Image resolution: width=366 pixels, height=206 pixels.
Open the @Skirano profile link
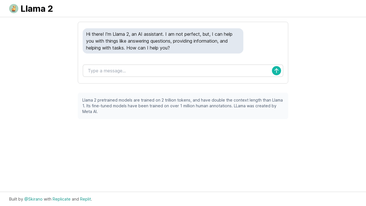[x=33, y=199]
